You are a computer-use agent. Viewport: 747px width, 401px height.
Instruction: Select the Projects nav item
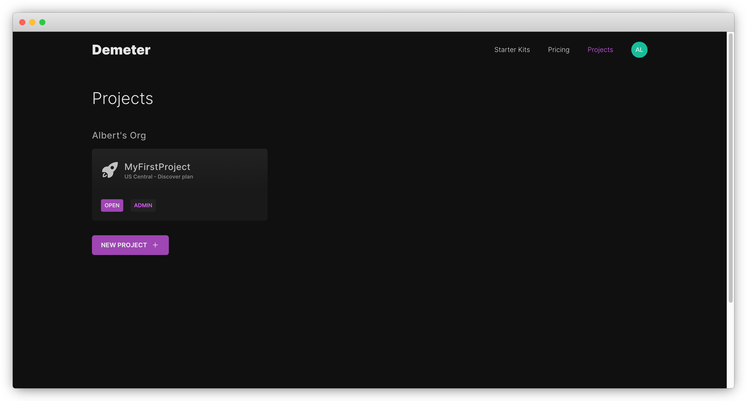tap(600, 50)
